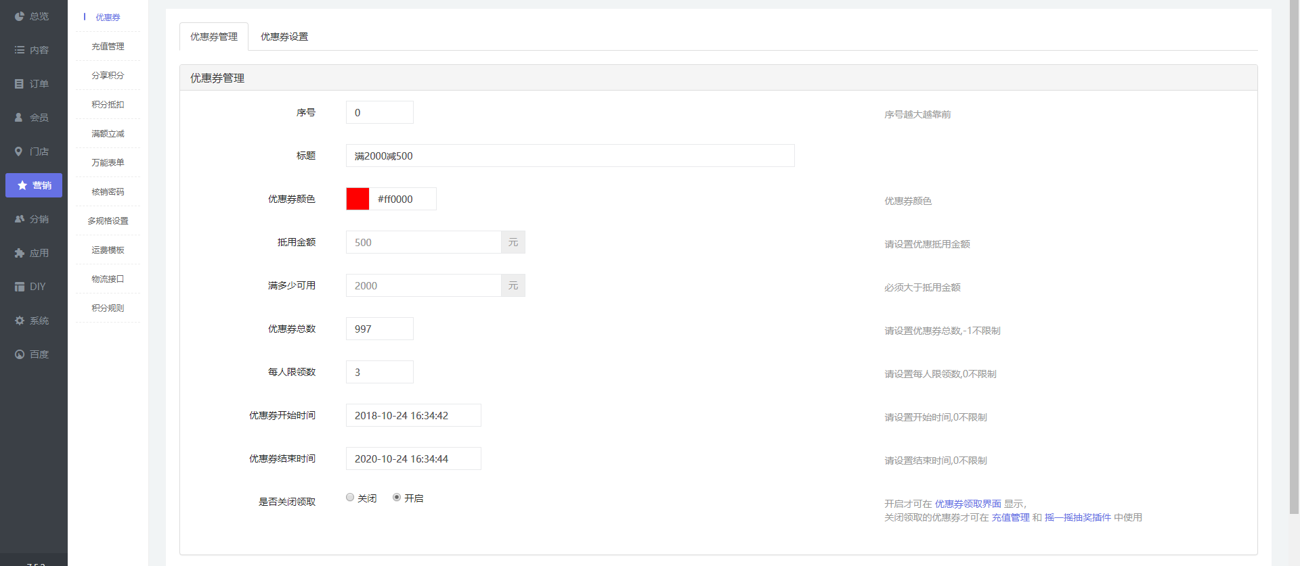Click the 序号 input field
1300x566 pixels.
tap(380, 112)
